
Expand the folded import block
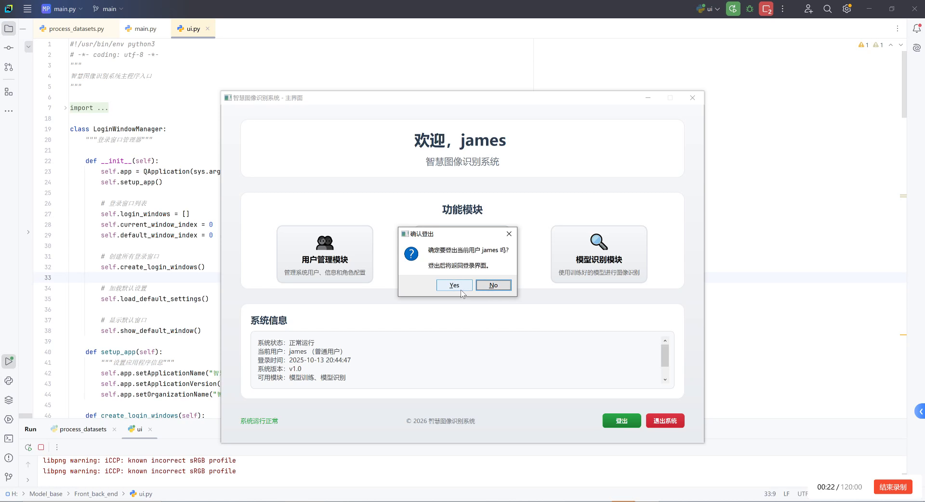point(66,108)
